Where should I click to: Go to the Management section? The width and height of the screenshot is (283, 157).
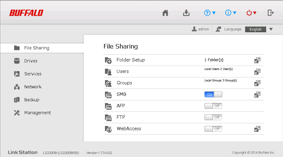click(37, 113)
